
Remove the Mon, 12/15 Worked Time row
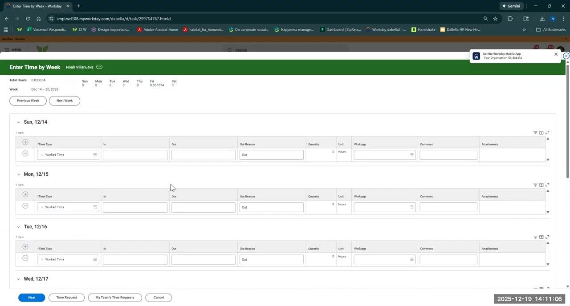point(25,206)
